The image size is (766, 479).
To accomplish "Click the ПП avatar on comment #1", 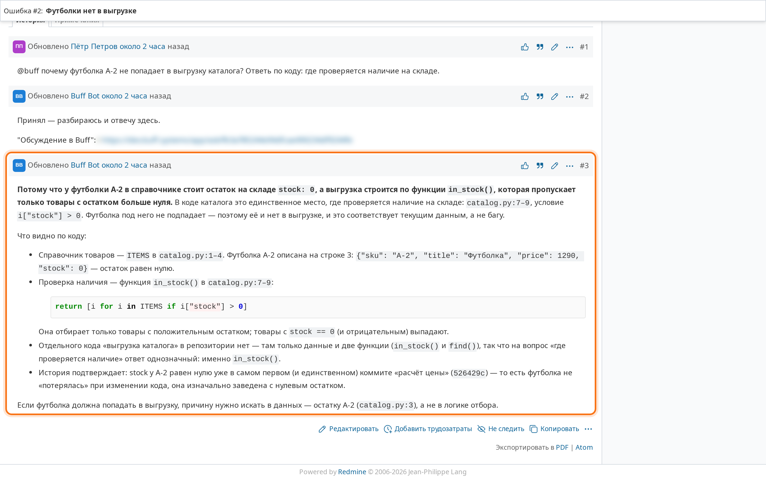I will pyautogui.click(x=19, y=47).
